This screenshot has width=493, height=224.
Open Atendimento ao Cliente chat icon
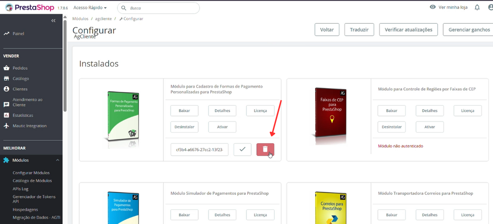(6, 104)
